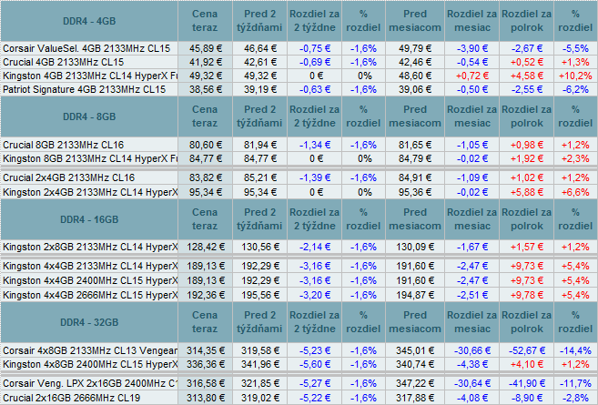The image size is (598, 405).
Task: Click the current price 128,42 € cell
Action: coord(205,247)
